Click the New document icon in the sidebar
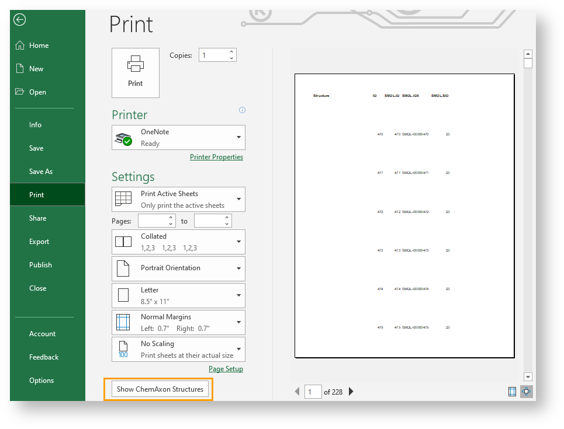The width and height of the screenshot is (564, 429). tap(19, 68)
